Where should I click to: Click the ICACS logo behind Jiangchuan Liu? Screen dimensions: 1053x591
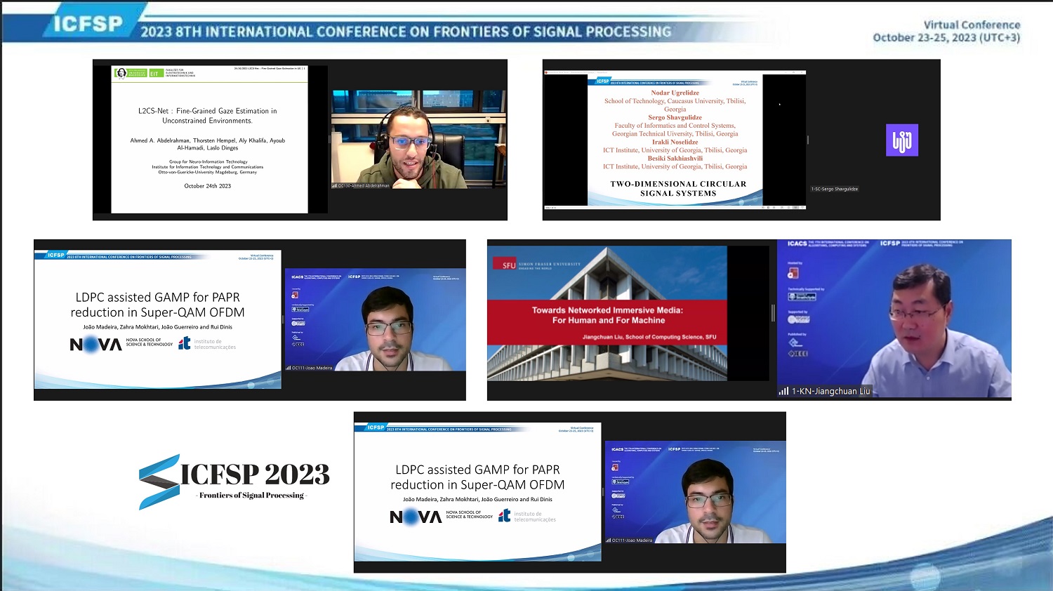(x=797, y=244)
